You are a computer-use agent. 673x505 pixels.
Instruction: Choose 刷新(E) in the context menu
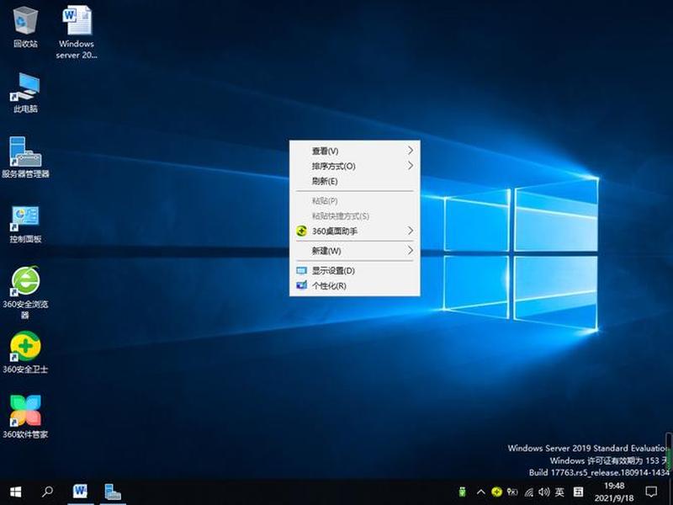[x=354, y=181]
